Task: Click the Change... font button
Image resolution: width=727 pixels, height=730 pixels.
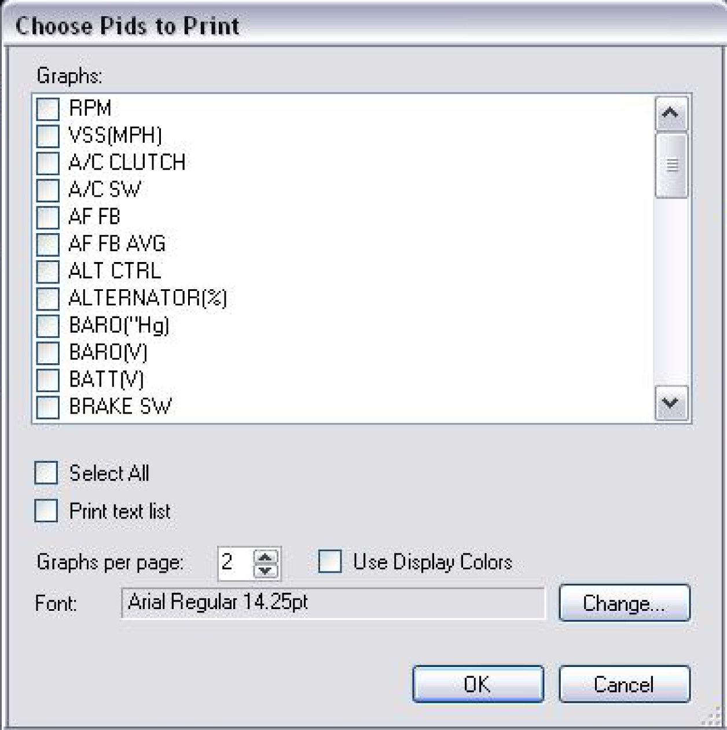Action: coord(624,603)
